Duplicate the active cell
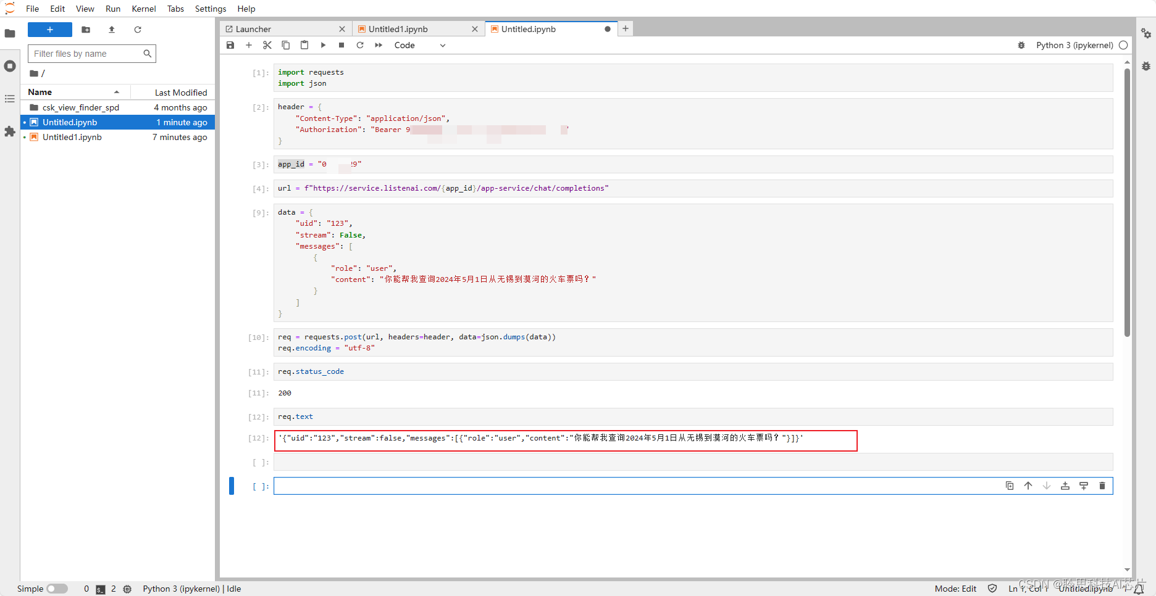The height and width of the screenshot is (596, 1156). point(1010,486)
